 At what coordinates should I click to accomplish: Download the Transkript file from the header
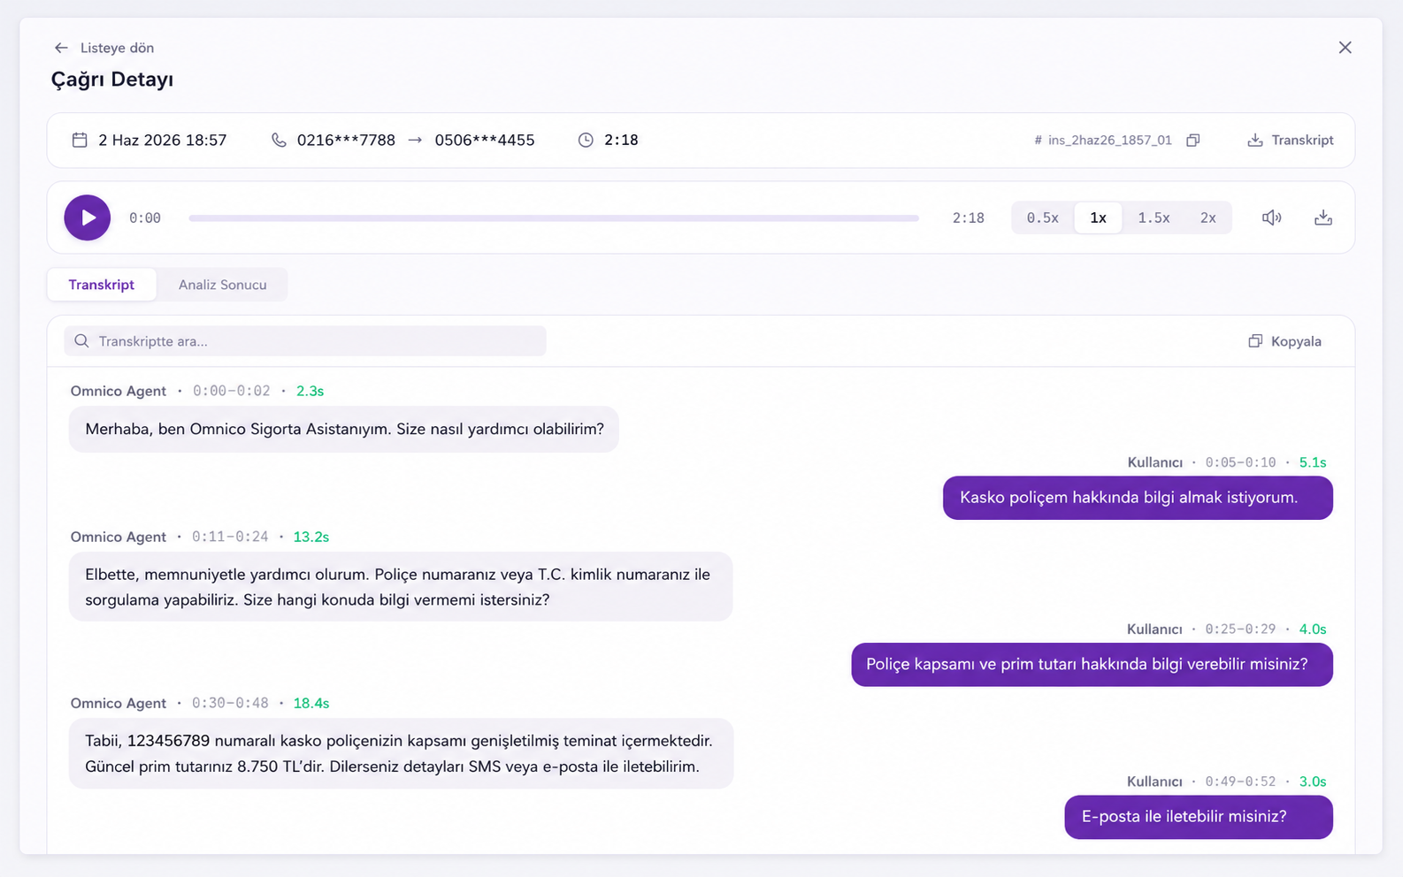(x=1290, y=141)
